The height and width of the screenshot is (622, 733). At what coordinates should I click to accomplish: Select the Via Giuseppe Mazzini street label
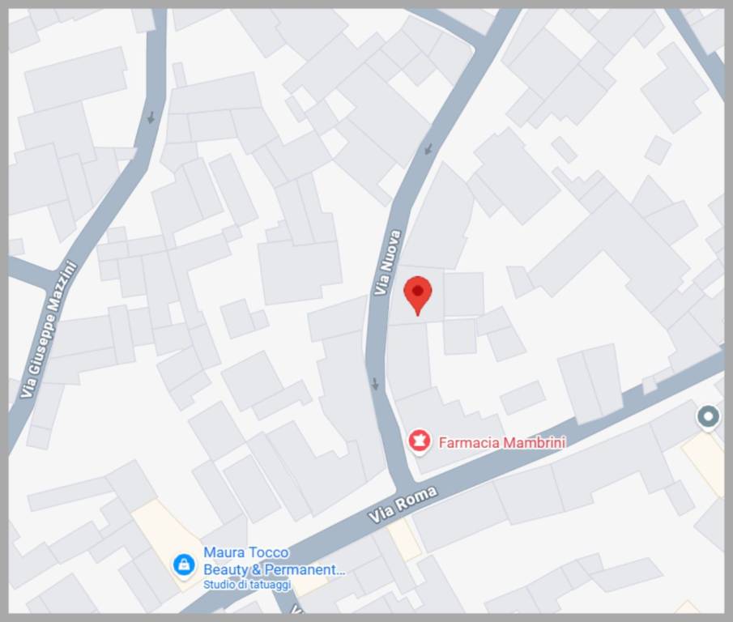click(49, 330)
